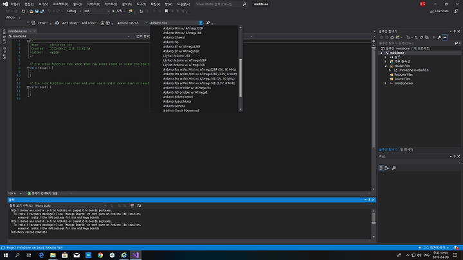Click Clear All icon in the Output panel
Viewport: 463px width, 260px height.
[132, 206]
